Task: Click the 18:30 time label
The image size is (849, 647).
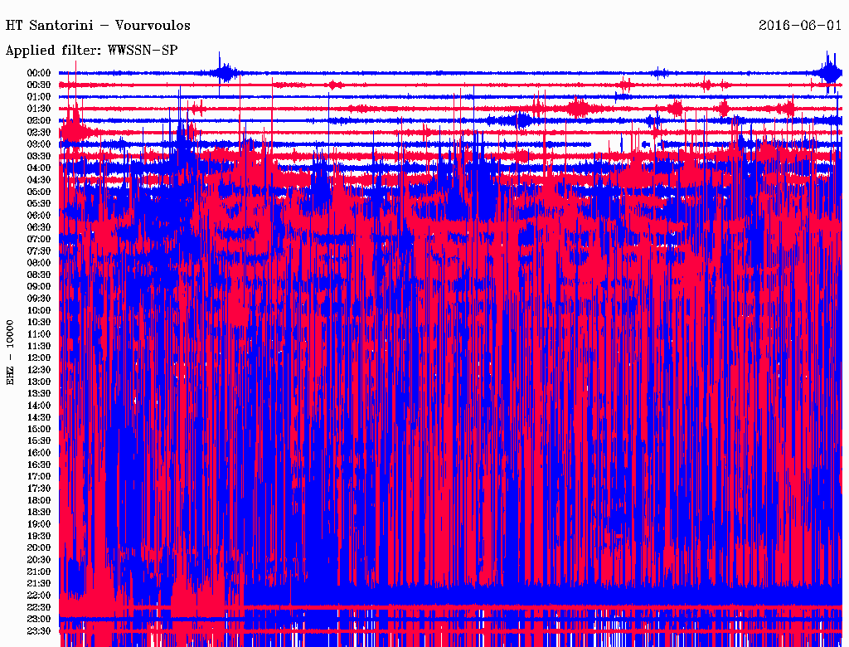Action: coord(39,512)
